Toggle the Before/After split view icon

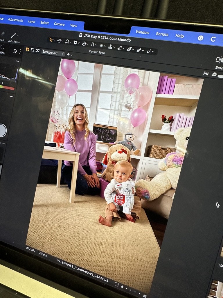220,60
